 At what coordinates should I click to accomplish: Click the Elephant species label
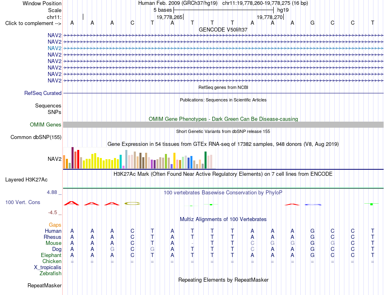coord(51,255)
